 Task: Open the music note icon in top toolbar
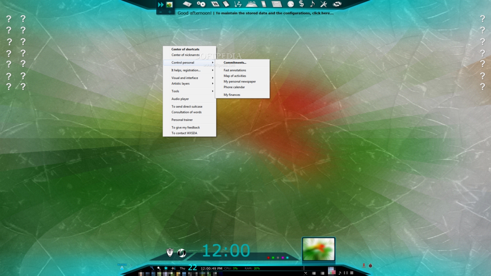click(312, 4)
